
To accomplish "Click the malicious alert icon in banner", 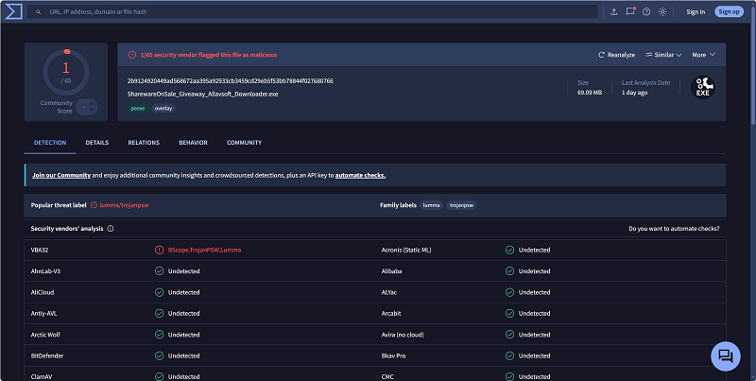I will [x=132, y=55].
